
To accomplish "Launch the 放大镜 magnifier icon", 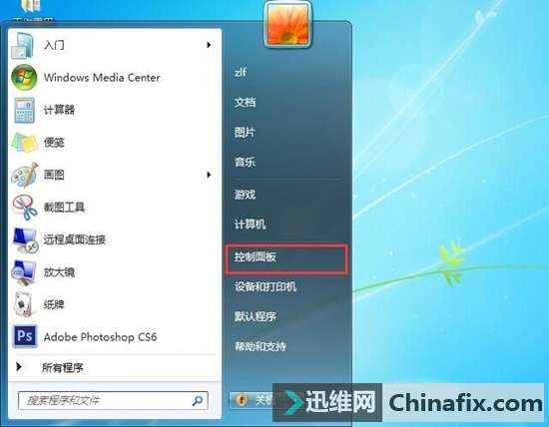I will coord(24,272).
